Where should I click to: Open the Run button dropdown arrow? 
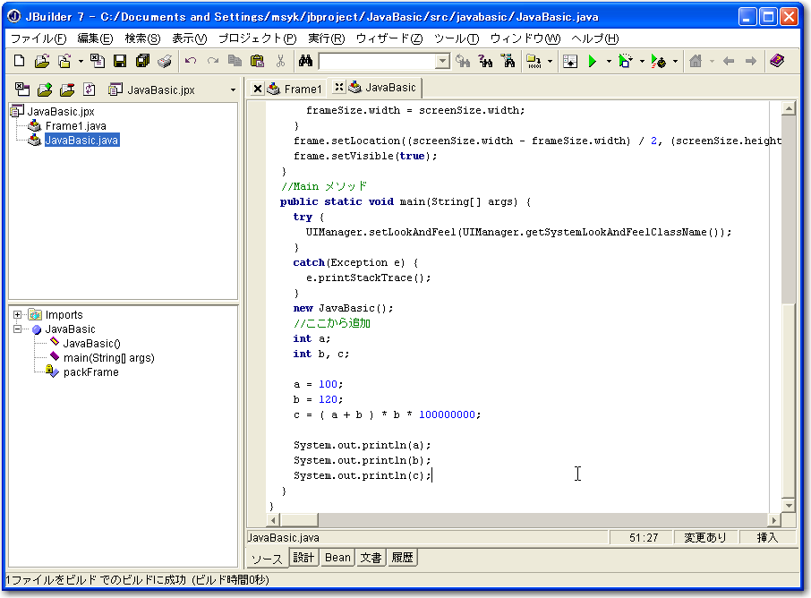(x=609, y=61)
